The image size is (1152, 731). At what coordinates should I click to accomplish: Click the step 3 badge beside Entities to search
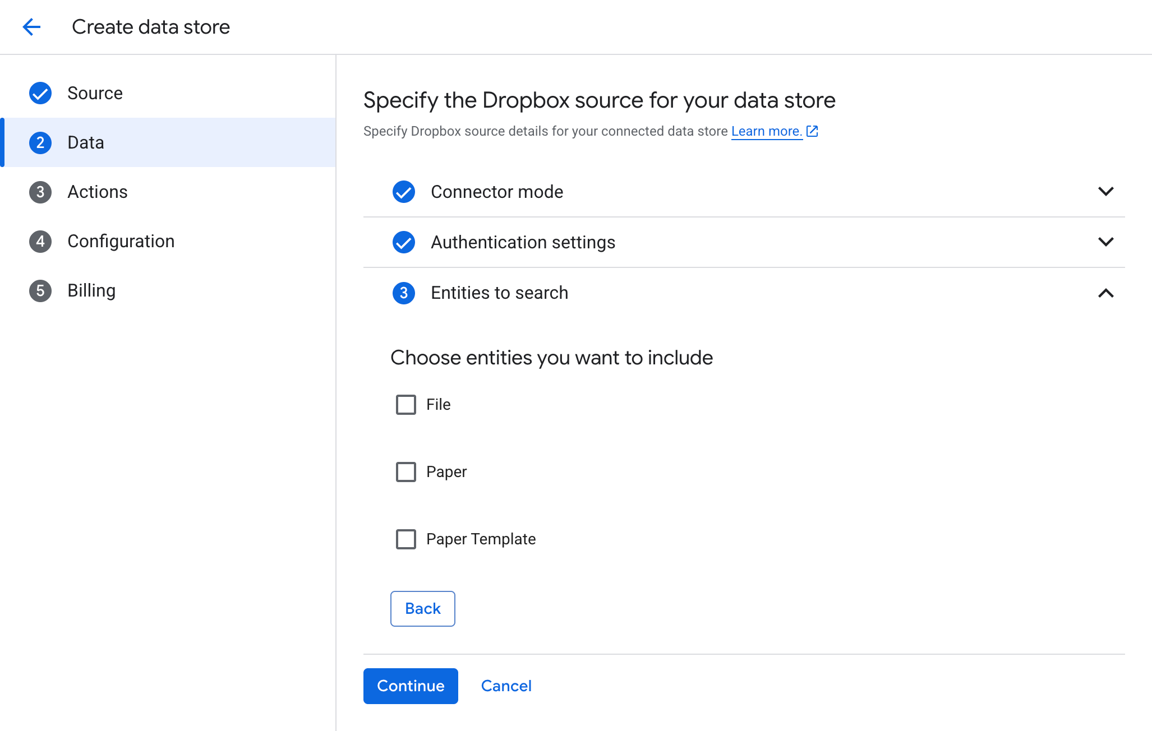click(403, 293)
